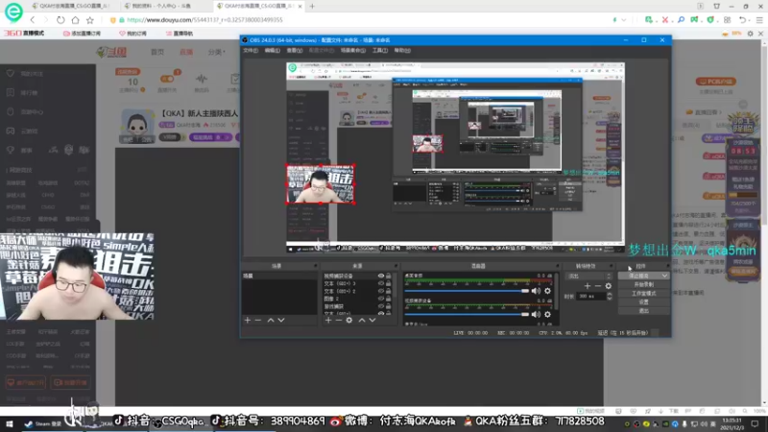
Task: Open OBS 文件(F) menu
Action: click(x=251, y=51)
